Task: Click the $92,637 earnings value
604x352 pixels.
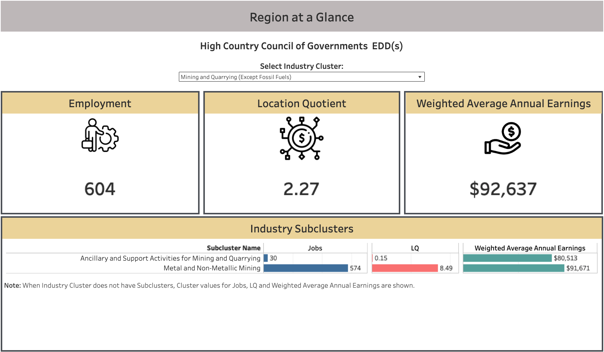Action: (503, 189)
